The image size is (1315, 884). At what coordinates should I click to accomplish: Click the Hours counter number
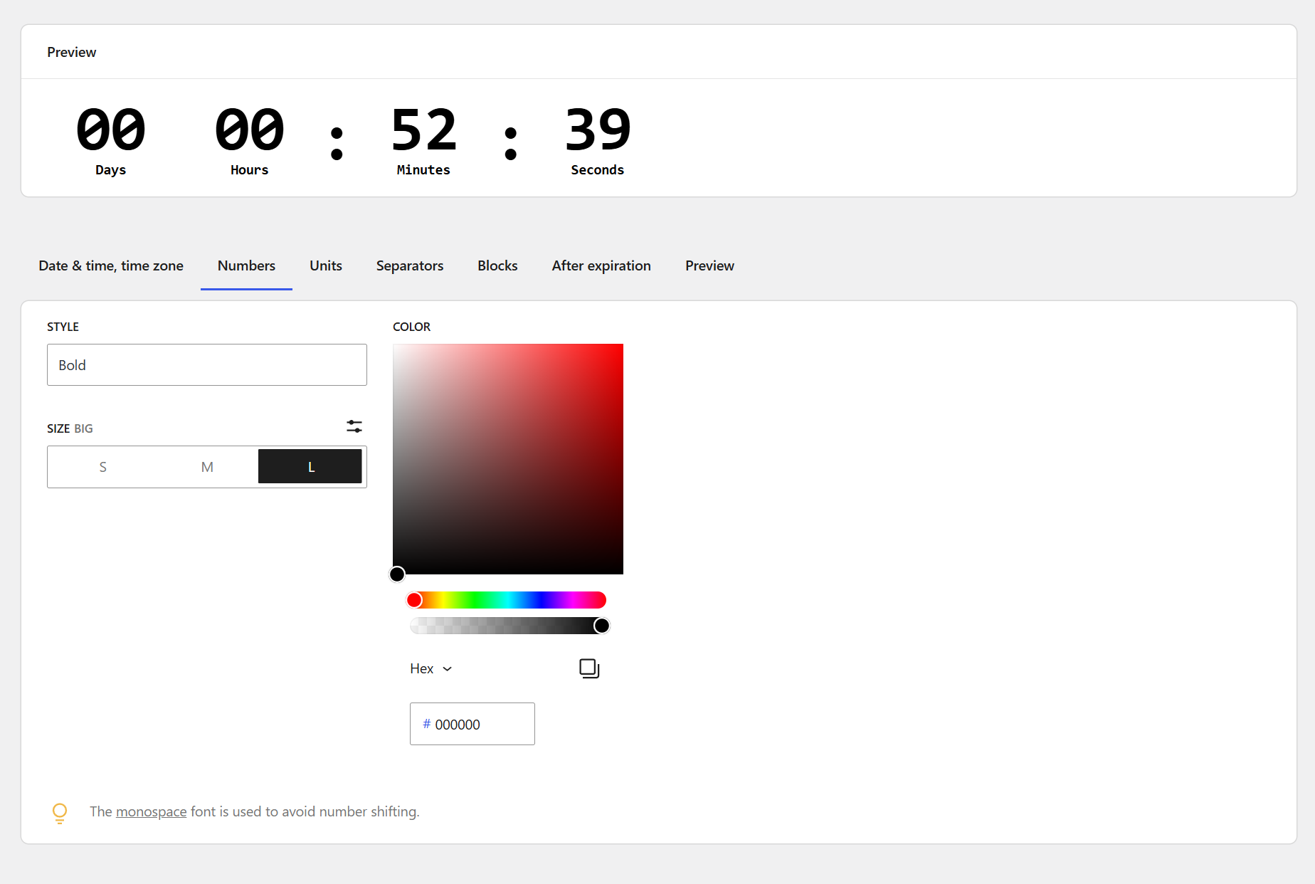pyautogui.click(x=250, y=130)
